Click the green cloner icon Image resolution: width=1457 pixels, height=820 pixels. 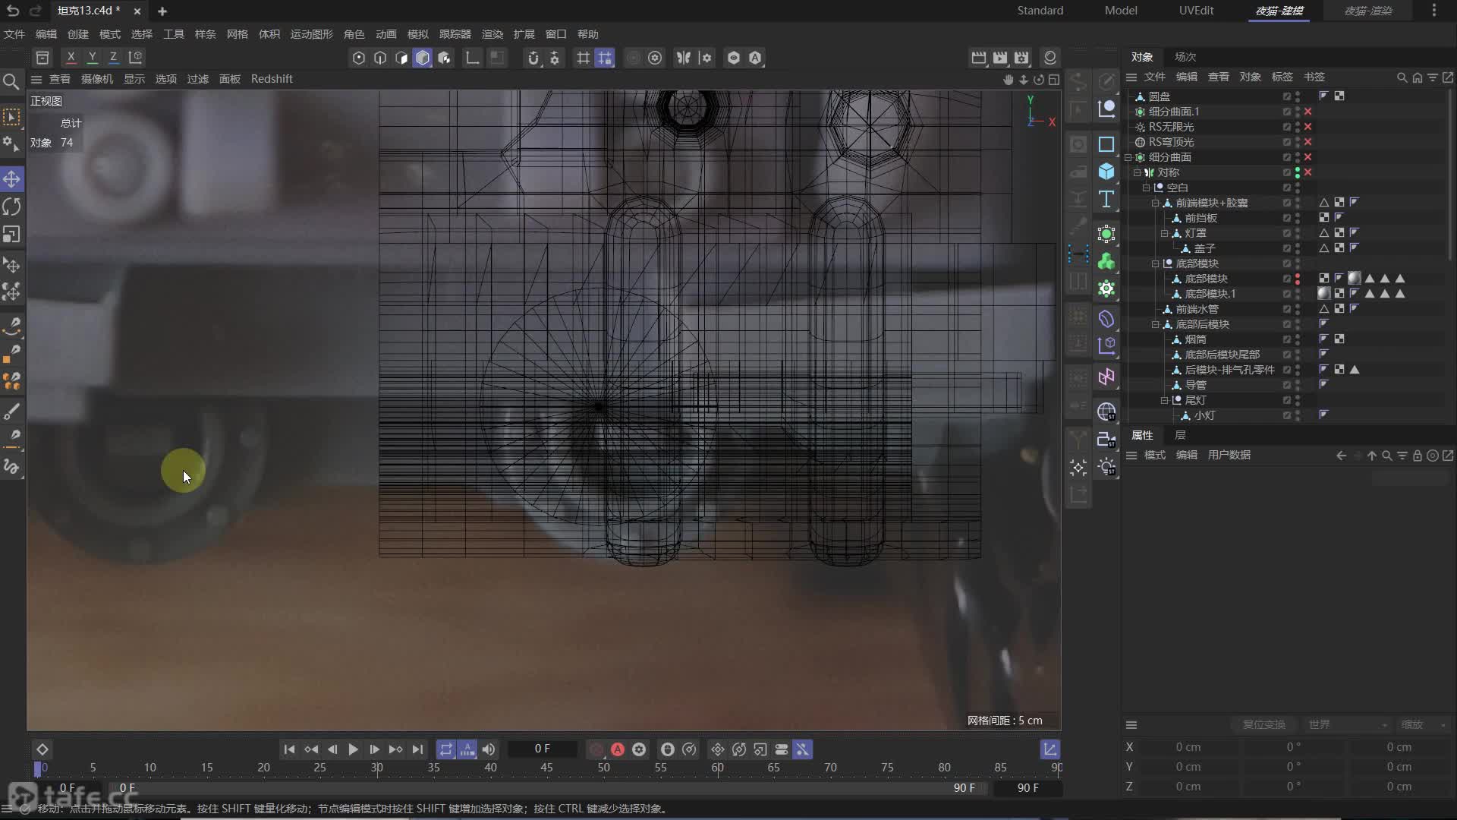click(1106, 261)
